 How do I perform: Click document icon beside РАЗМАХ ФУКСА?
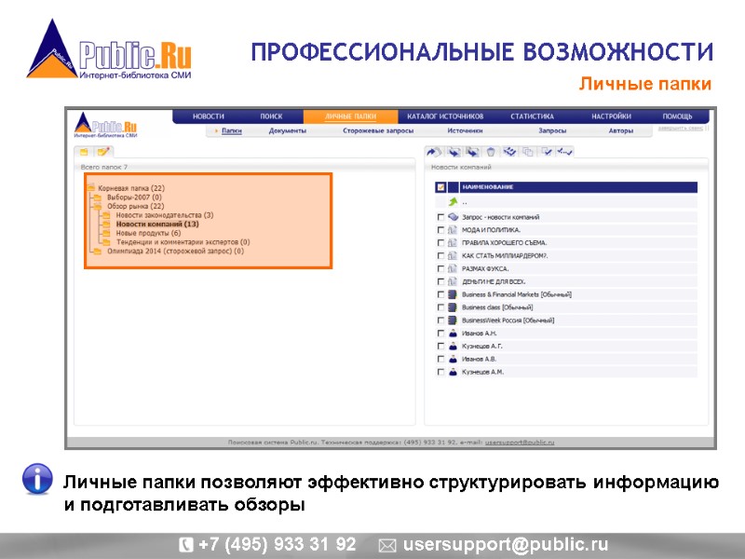tap(453, 268)
